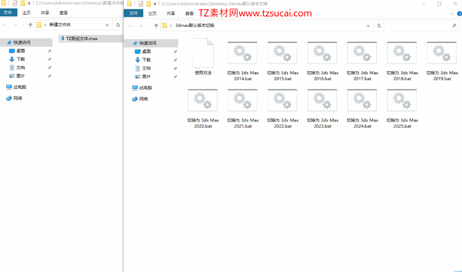Select the 切换为 3ds Max 2015.bat file
The height and width of the screenshot is (272, 462).
click(x=283, y=61)
